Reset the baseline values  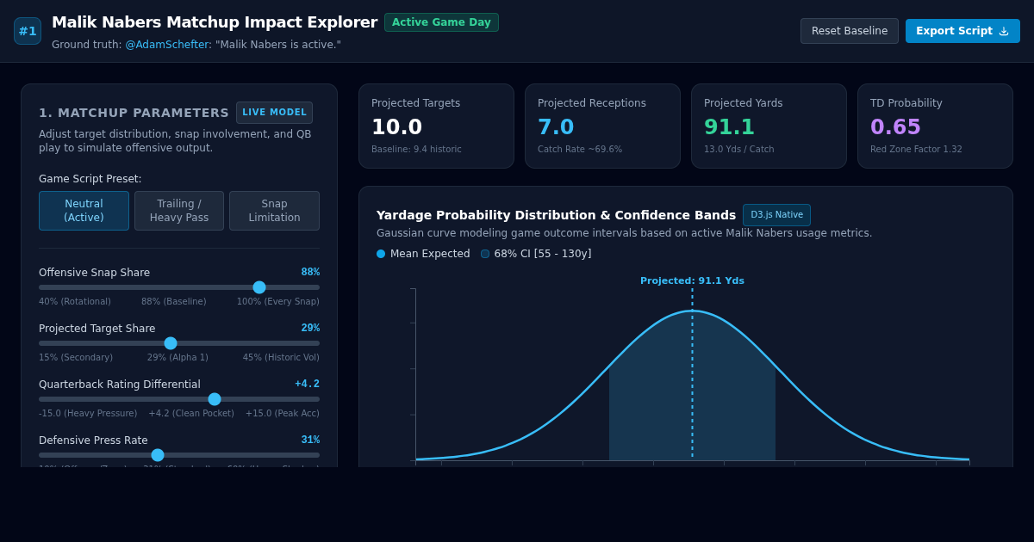pos(850,31)
